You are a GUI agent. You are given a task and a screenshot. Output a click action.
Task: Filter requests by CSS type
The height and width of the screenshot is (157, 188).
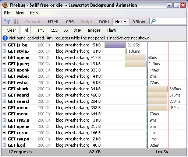(54, 30)
